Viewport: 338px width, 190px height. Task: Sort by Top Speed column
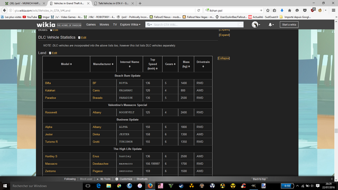[x=153, y=64]
